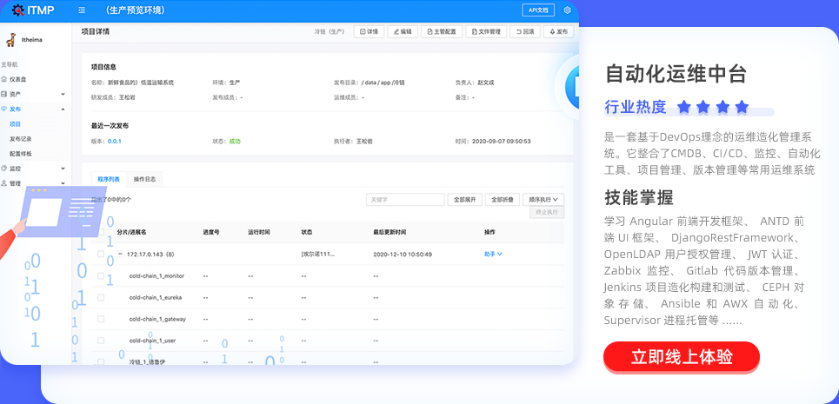The height and width of the screenshot is (404, 839).
Task: Click the 关键字 search input field
Action: point(405,199)
